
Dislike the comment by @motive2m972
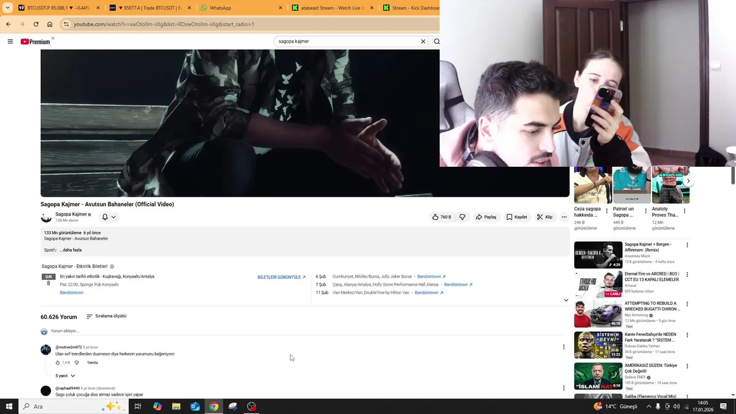(76, 363)
